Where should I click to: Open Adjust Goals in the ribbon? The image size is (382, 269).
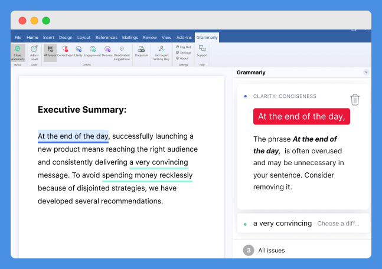[34, 53]
